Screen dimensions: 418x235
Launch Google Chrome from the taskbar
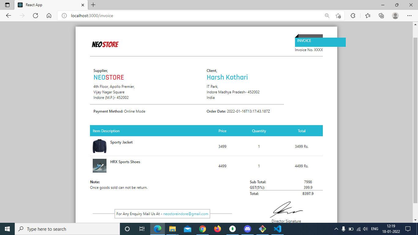203,229
